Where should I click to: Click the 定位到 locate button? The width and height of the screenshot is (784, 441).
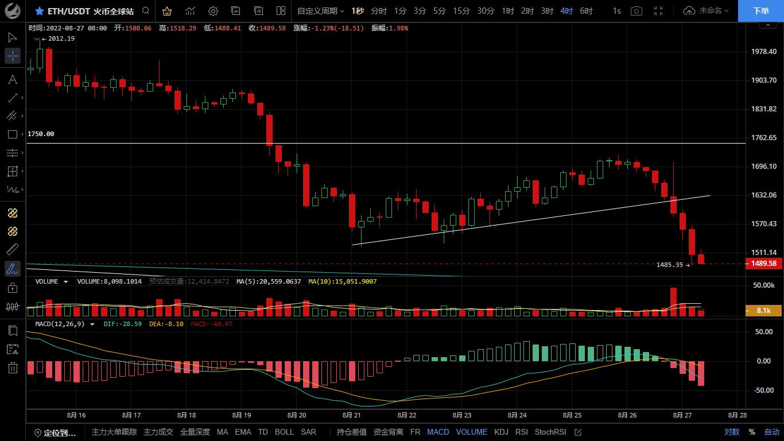[55, 432]
